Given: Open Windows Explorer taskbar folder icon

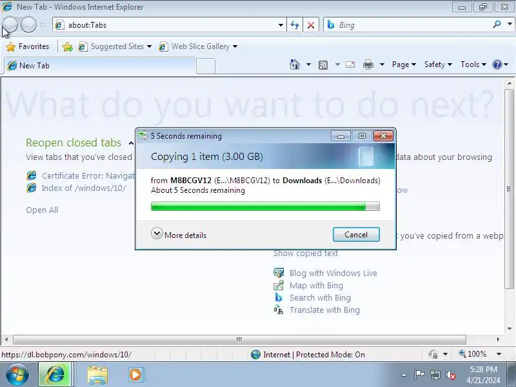Looking at the screenshot, I should coord(97,375).
